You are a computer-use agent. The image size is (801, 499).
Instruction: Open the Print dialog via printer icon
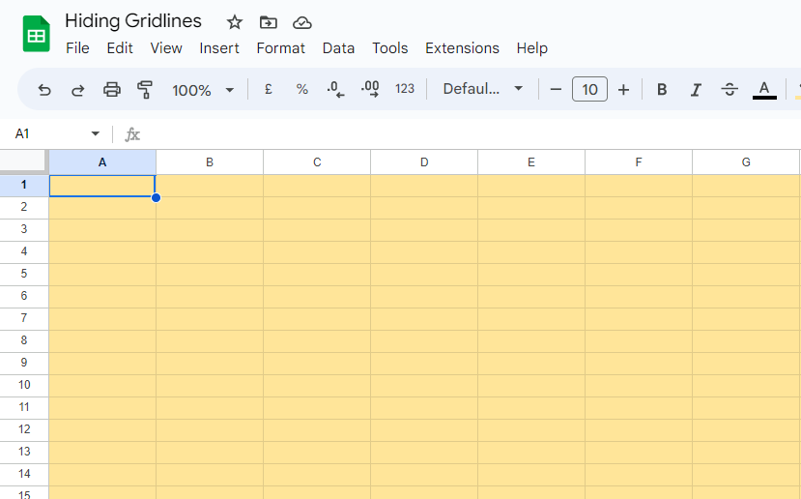pyautogui.click(x=112, y=90)
